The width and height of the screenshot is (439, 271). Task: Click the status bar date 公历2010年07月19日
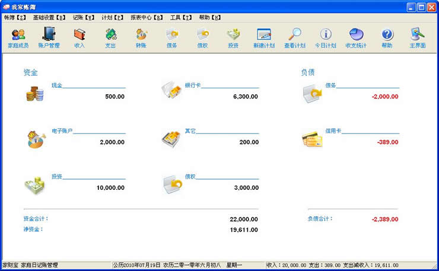tap(137, 265)
